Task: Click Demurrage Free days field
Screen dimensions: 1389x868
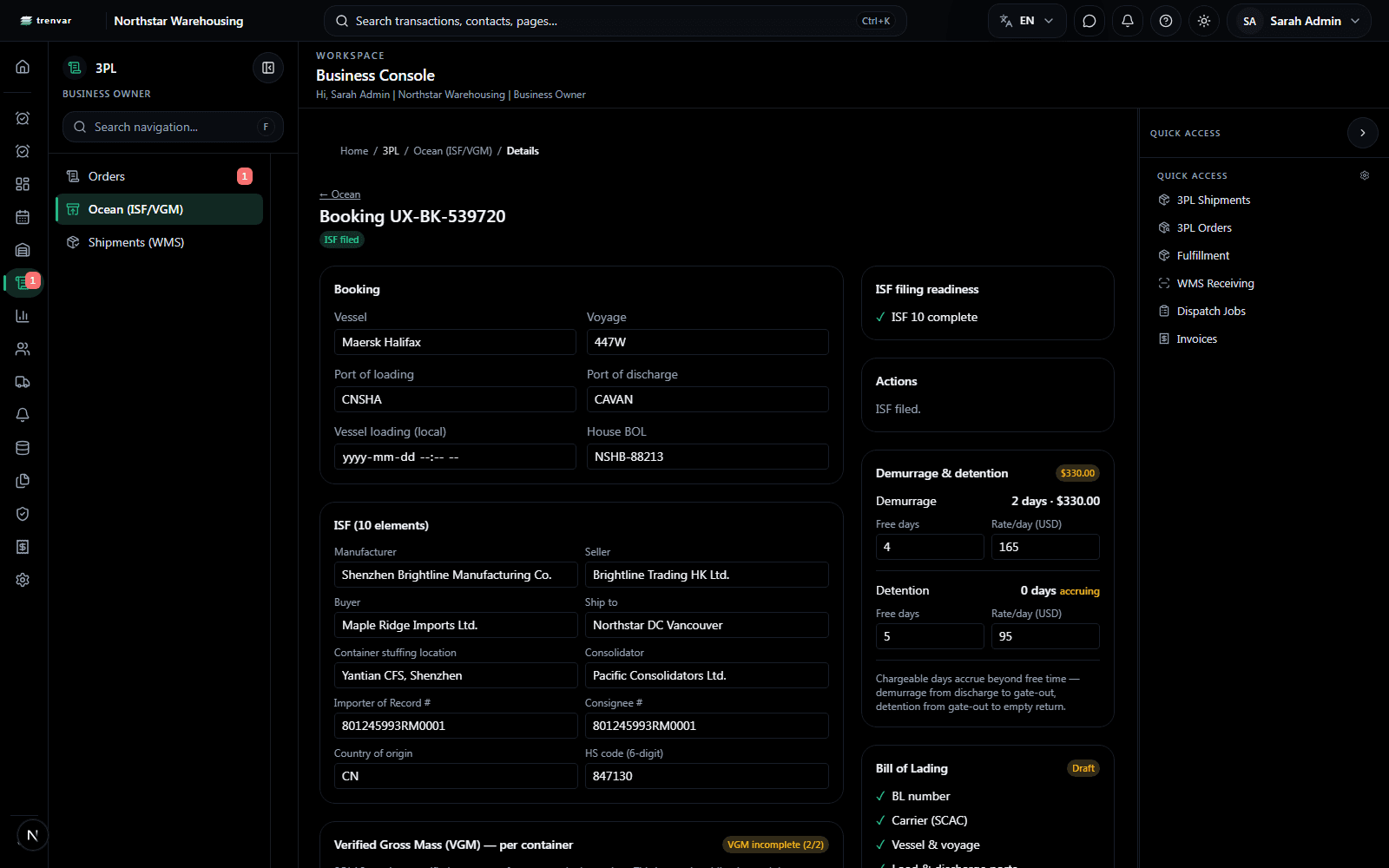Action: click(930, 547)
